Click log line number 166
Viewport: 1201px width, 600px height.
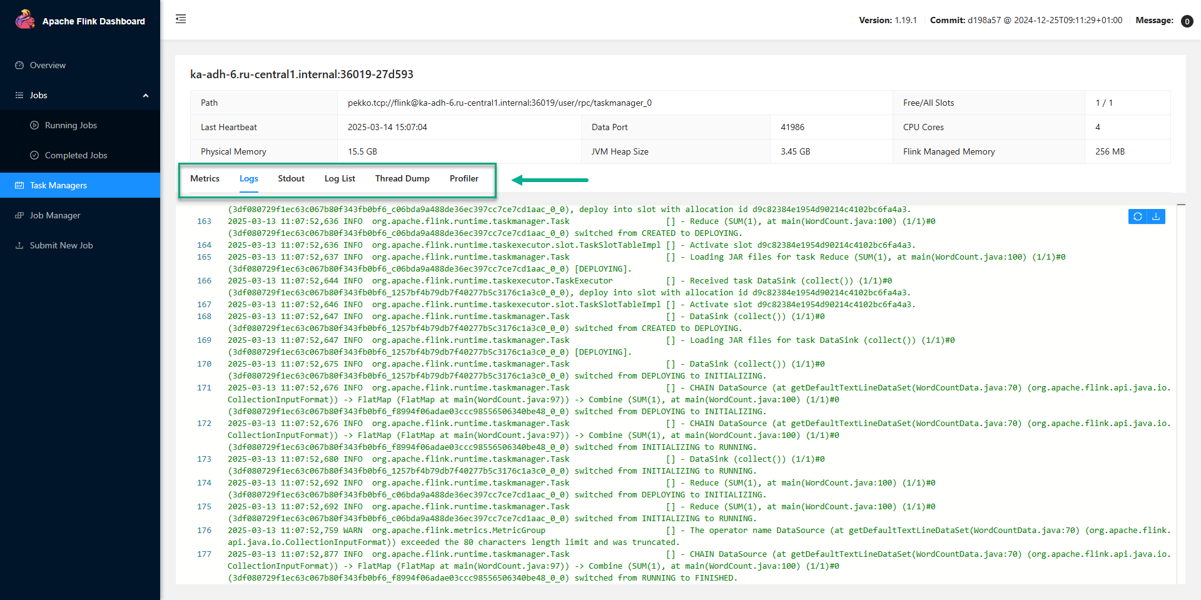pos(204,281)
